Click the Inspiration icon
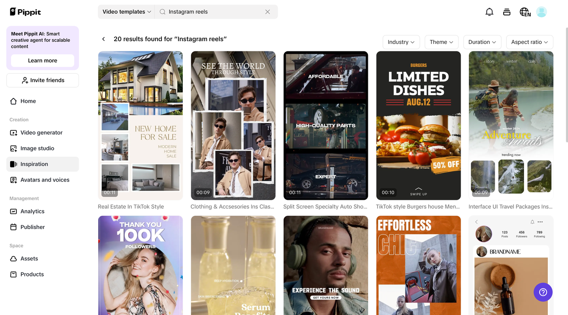 point(14,164)
